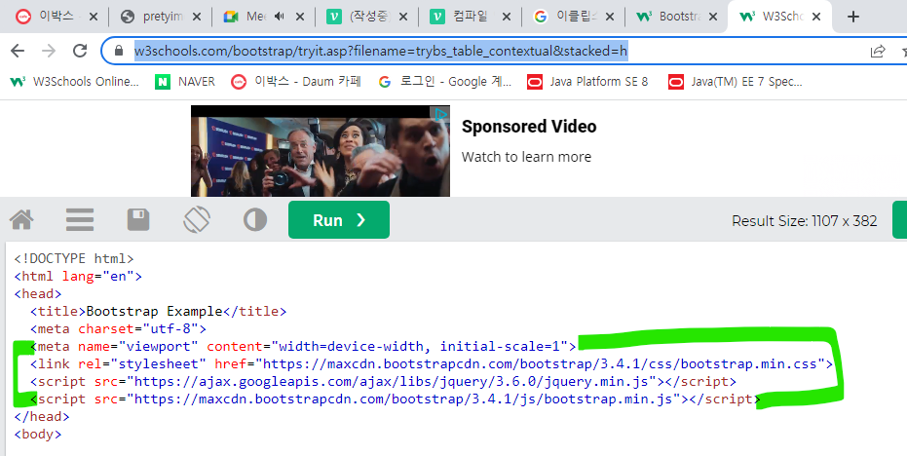Go back using the browser back arrow
The width and height of the screenshot is (907, 456).
click(18, 51)
